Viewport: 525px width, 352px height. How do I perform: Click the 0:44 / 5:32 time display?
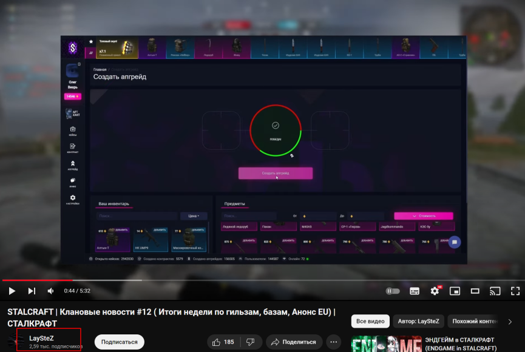[x=77, y=291]
